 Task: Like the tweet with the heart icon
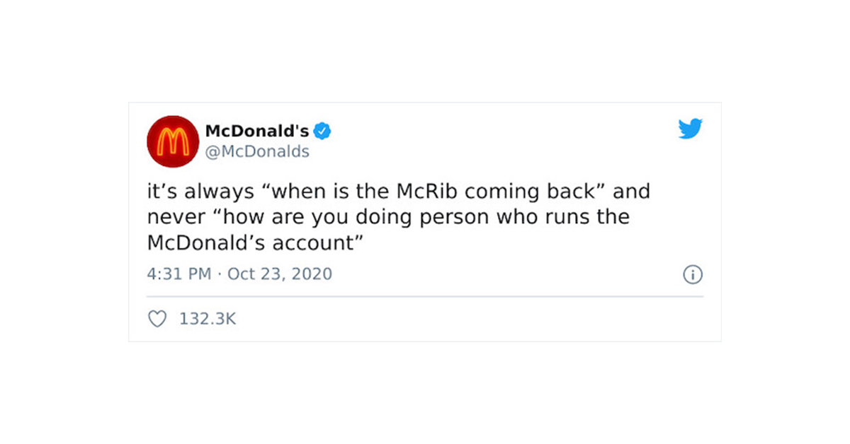[157, 320]
